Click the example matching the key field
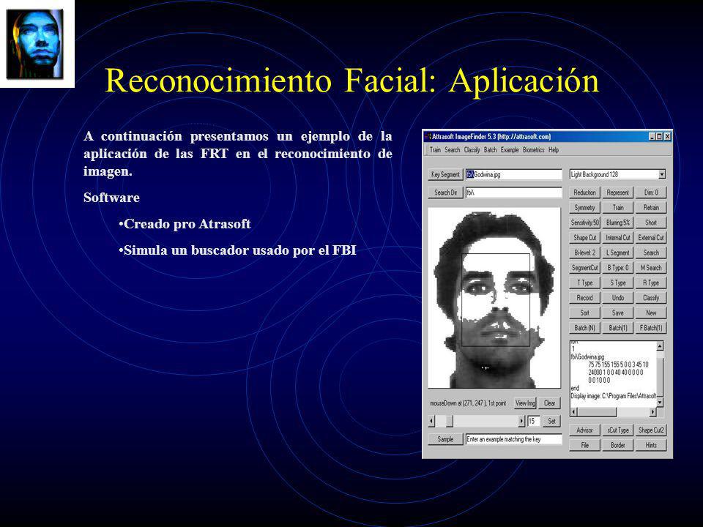Image resolution: width=703 pixels, height=527 pixels. [x=514, y=440]
